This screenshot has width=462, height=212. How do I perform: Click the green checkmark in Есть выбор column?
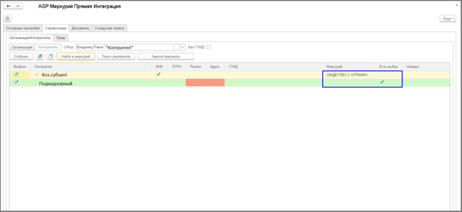click(382, 82)
